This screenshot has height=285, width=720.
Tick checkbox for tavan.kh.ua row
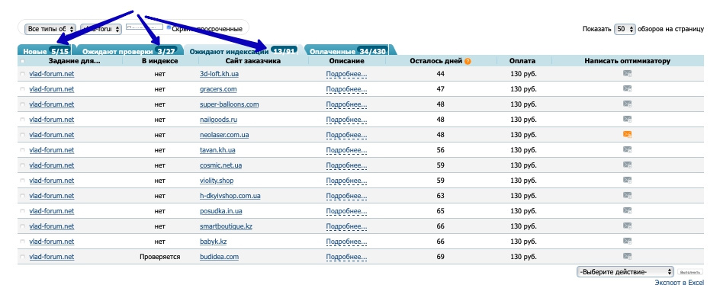coord(23,150)
